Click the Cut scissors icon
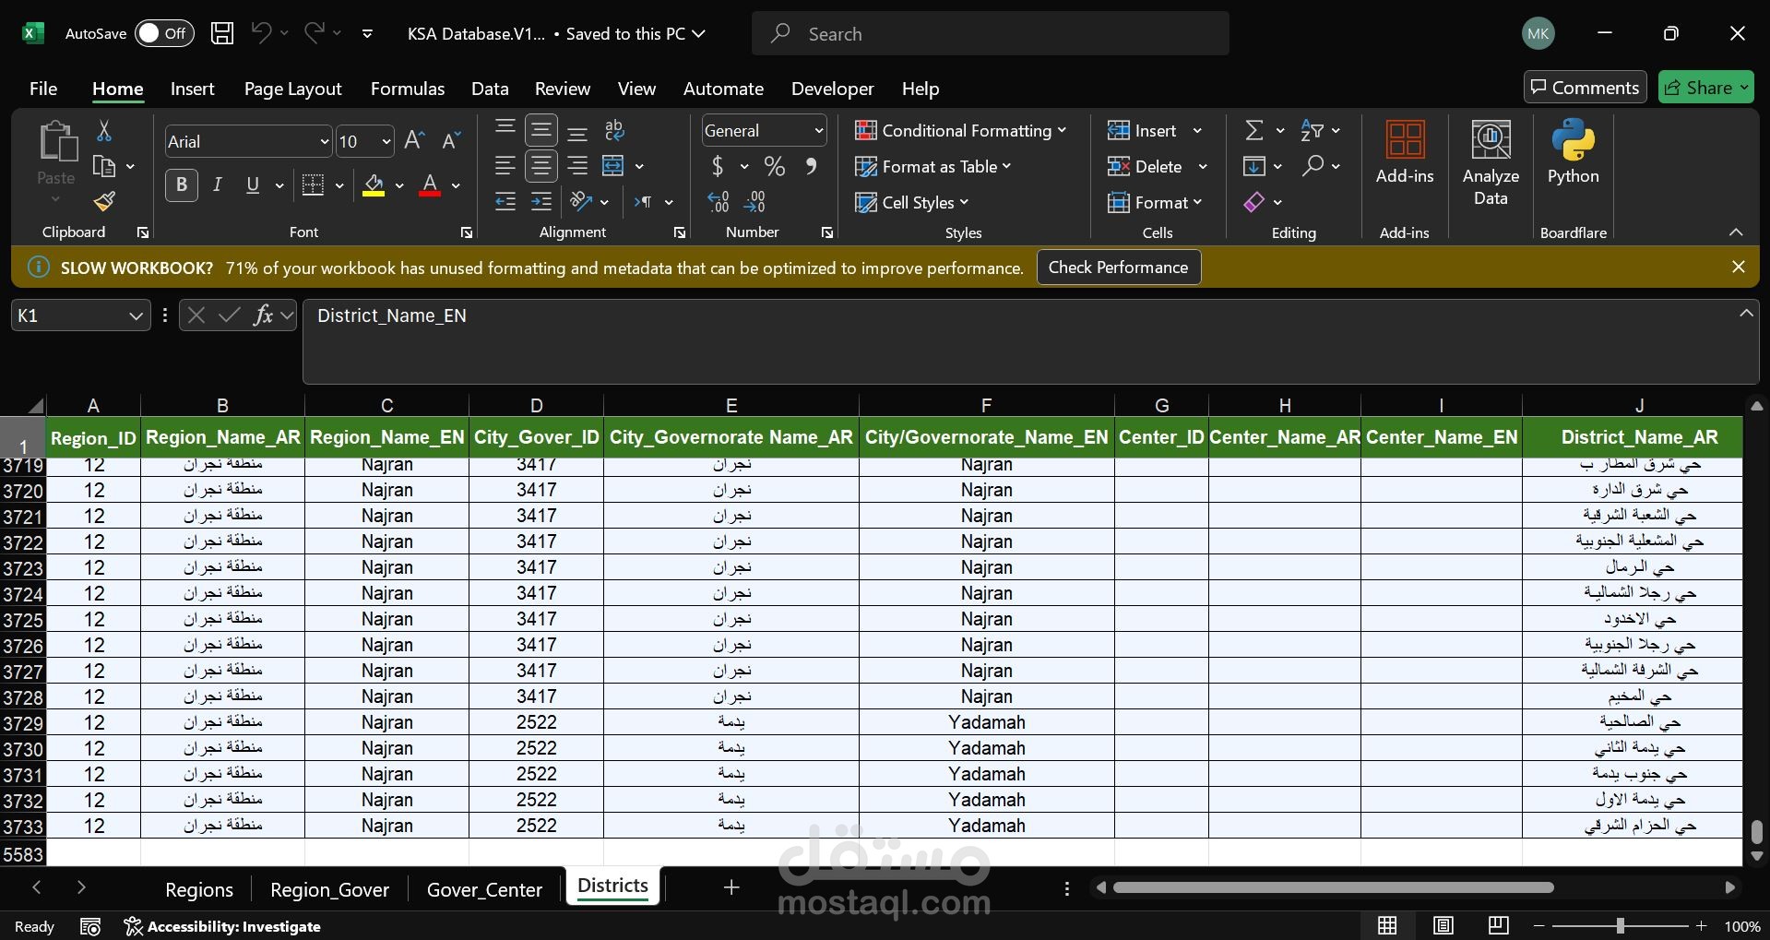 104,131
